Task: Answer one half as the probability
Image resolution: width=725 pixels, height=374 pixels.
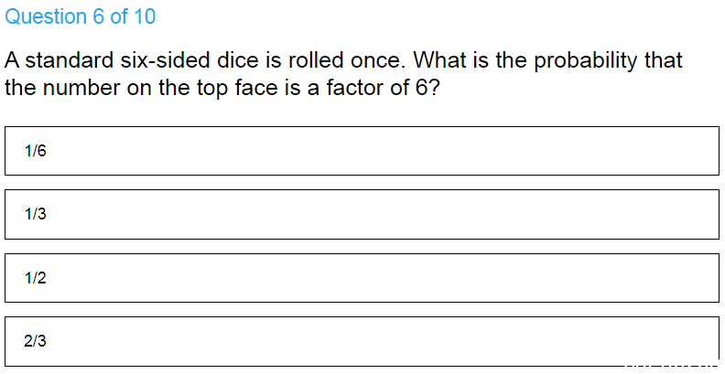Action: 362,278
